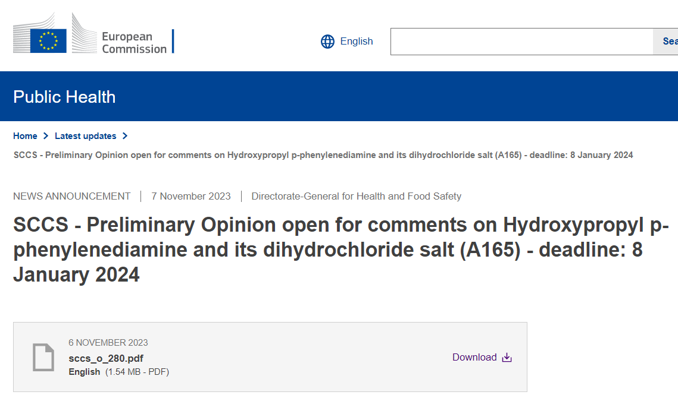Click the NEWS ANNOUNCEMENT label
Viewport: 678px width, 398px height.
click(71, 196)
